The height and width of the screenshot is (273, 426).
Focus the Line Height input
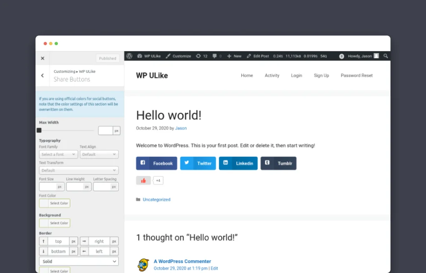point(75,187)
